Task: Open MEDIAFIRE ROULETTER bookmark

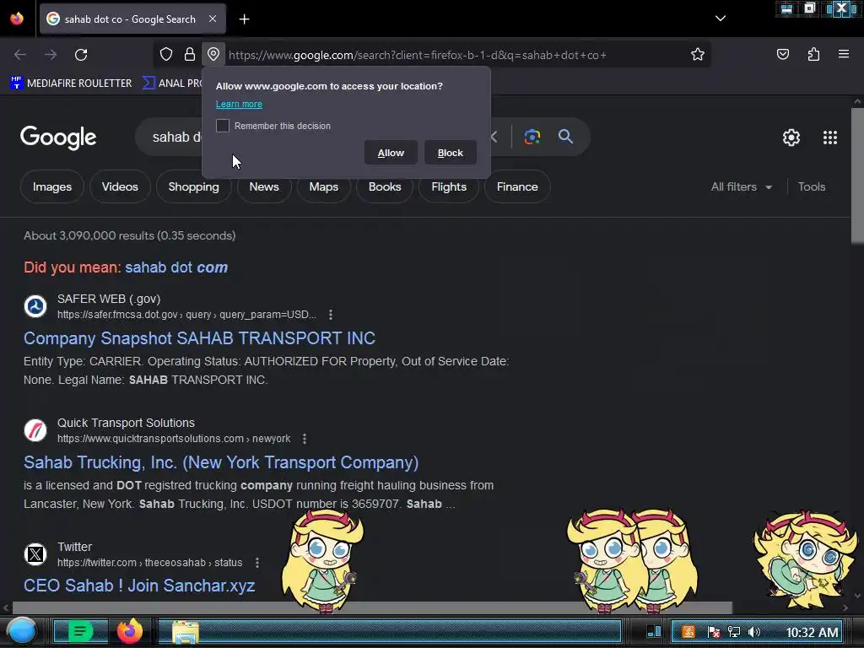Action: [71, 84]
